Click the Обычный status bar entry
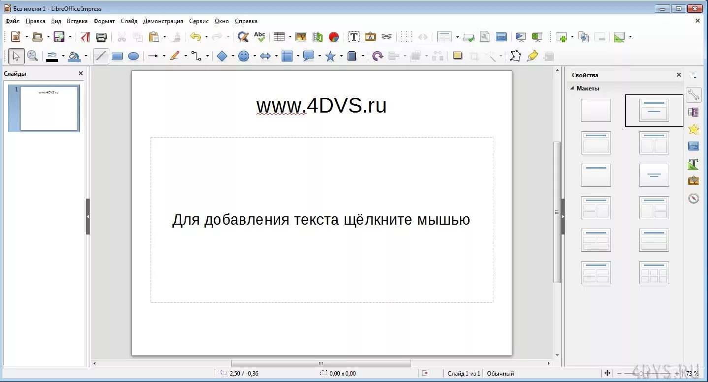The width and height of the screenshot is (708, 382). coord(500,374)
